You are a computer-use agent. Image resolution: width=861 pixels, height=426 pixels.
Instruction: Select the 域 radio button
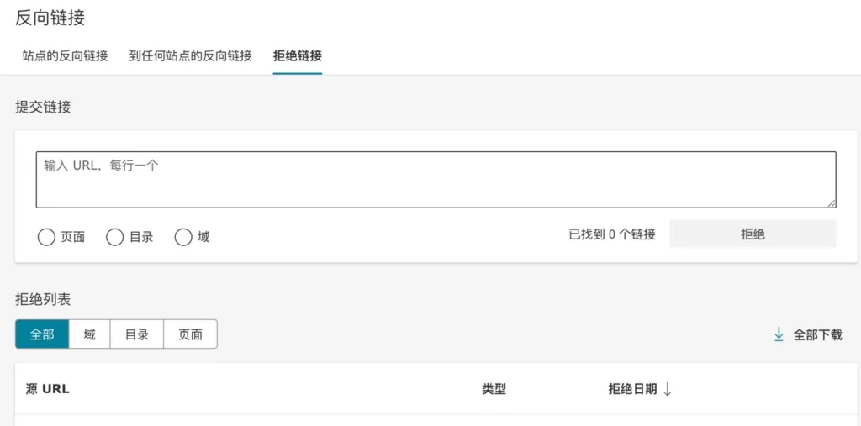coord(182,237)
